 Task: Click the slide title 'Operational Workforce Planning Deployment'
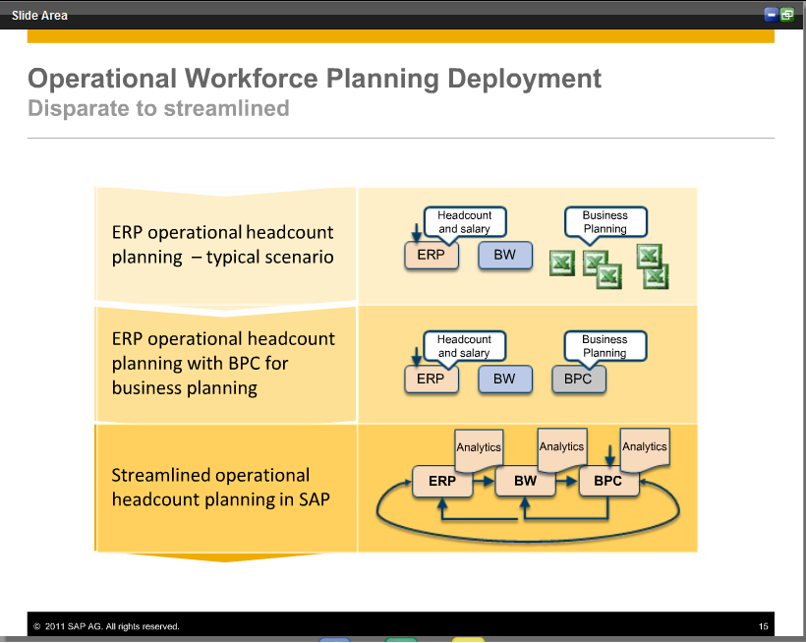[x=315, y=79]
